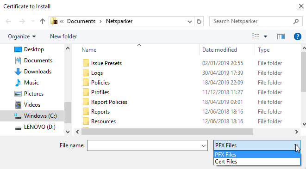Viewport: 306px width, 169px height.
Task: Expand the File name combo box arrow
Action: pyautogui.click(x=204, y=145)
